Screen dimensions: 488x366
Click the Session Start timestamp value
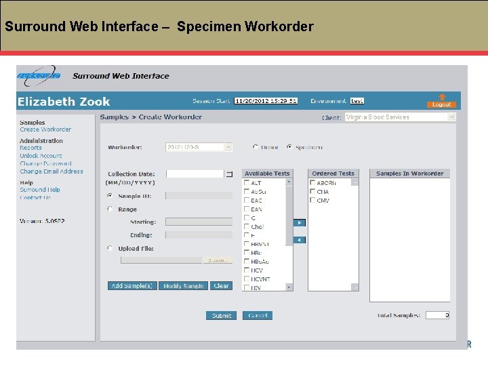coord(266,101)
